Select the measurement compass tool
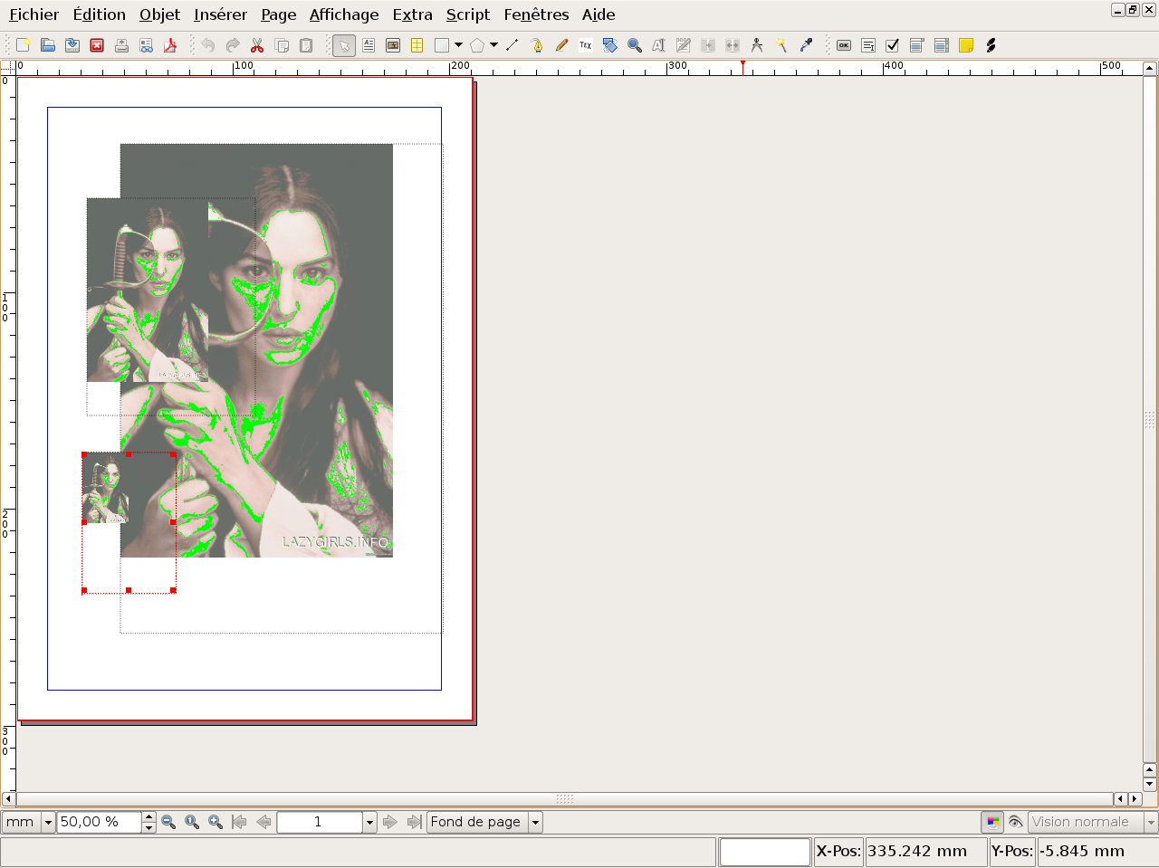 [x=757, y=45]
